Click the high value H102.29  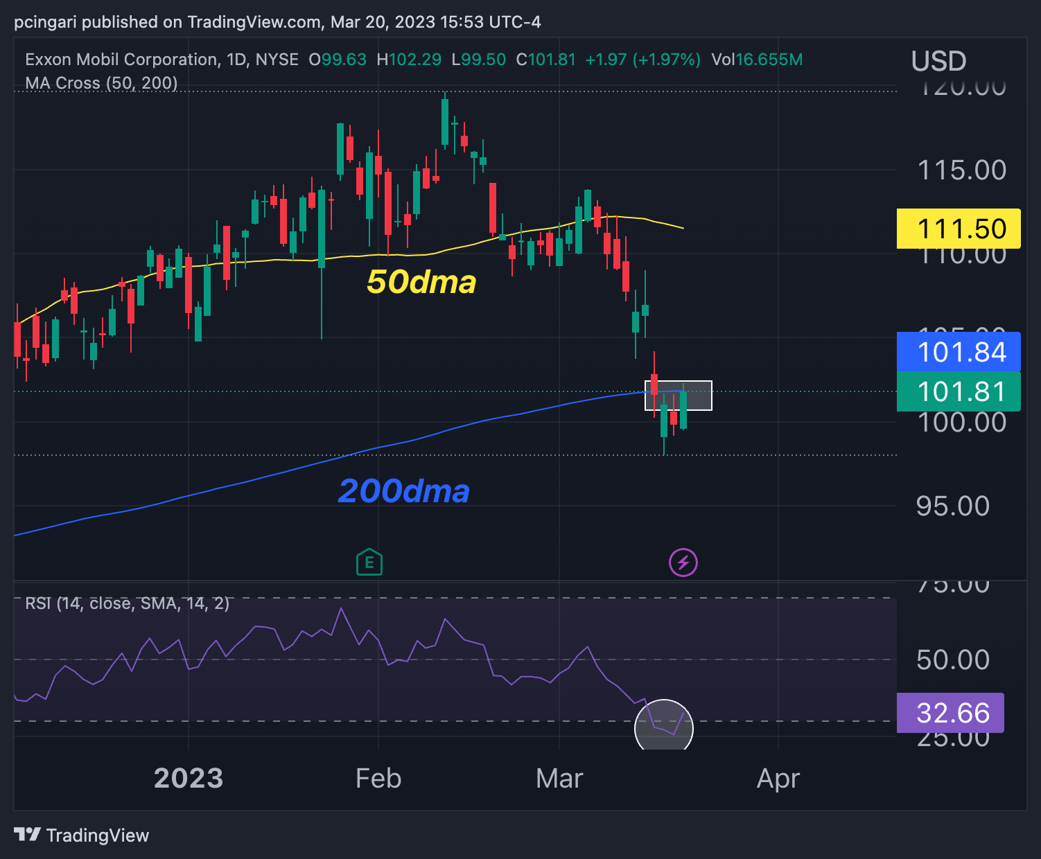tap(409, 60)
